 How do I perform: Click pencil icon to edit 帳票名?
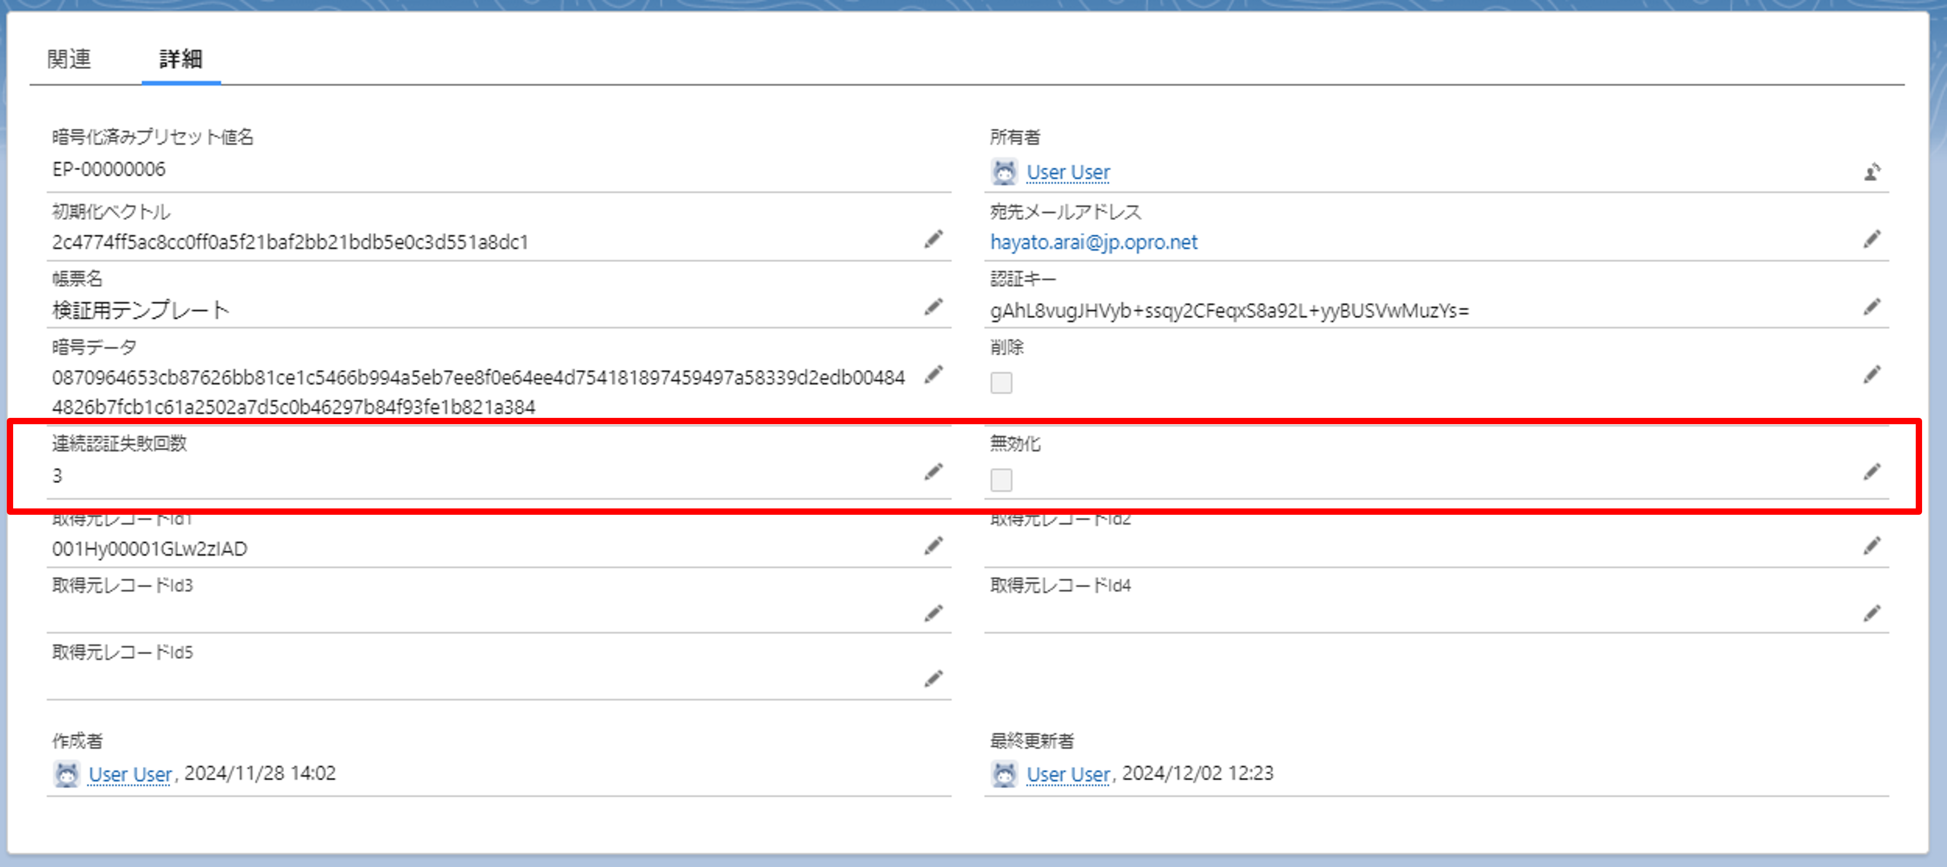coord(934,307)
